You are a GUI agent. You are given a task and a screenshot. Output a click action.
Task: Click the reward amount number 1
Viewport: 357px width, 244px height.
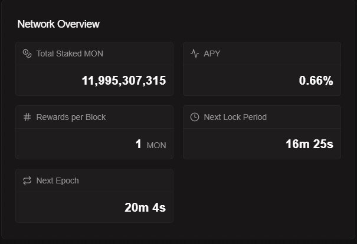pos(139,144)
